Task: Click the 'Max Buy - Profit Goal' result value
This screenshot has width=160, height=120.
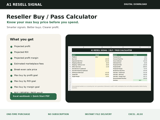Action: tap(140, 73)
